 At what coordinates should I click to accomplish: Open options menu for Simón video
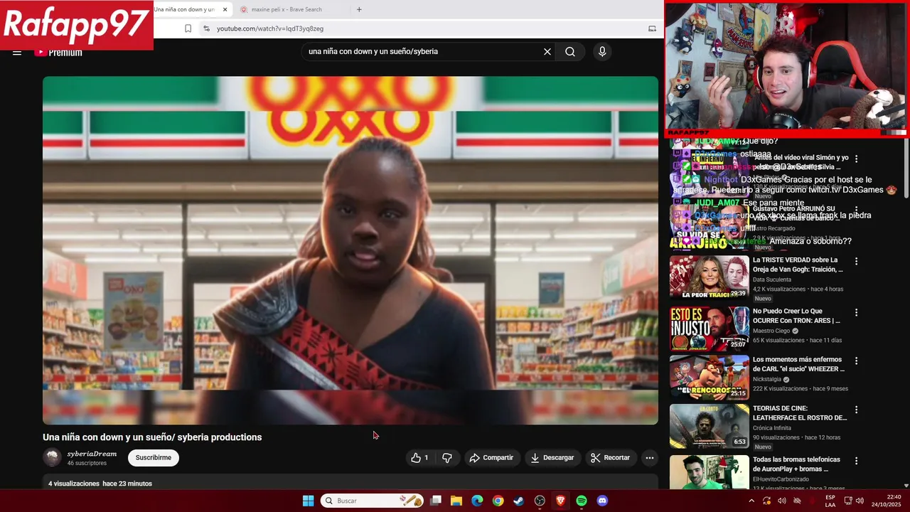856,159
